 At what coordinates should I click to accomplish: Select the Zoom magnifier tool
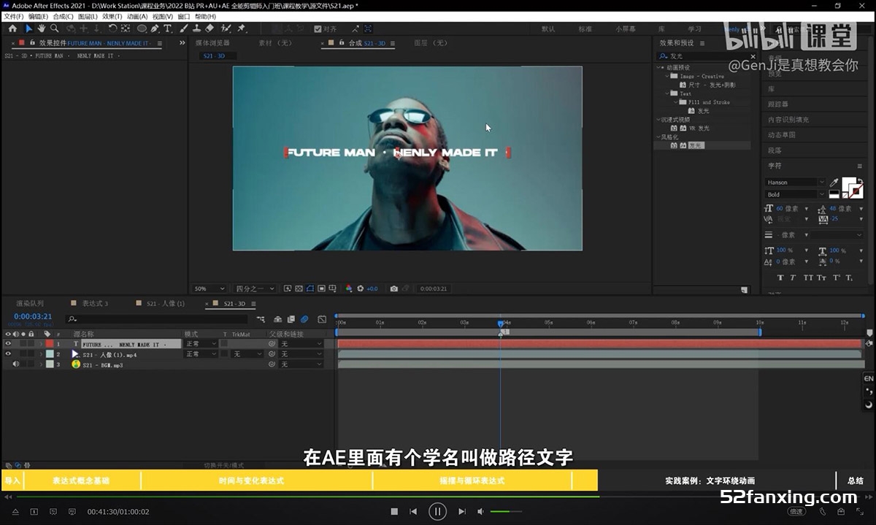[x=55, y=28]
